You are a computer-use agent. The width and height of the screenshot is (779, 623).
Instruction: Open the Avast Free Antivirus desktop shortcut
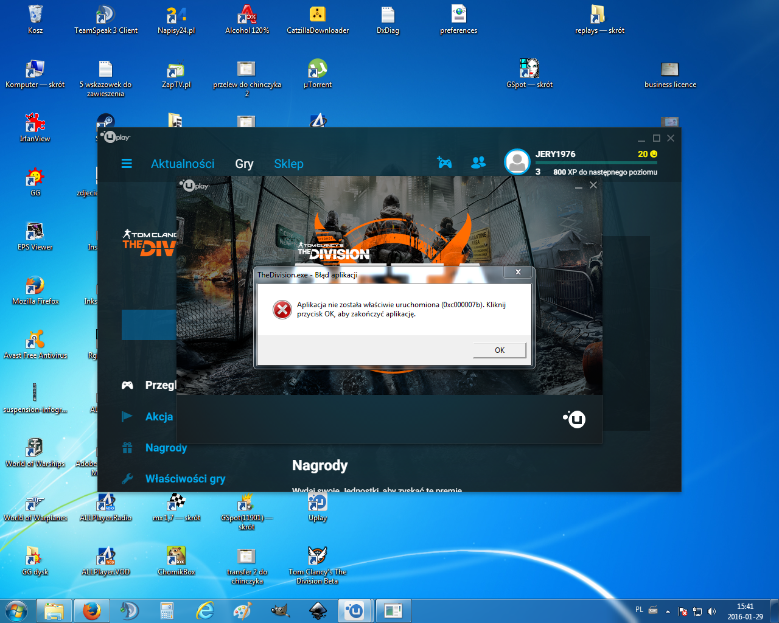35,344
